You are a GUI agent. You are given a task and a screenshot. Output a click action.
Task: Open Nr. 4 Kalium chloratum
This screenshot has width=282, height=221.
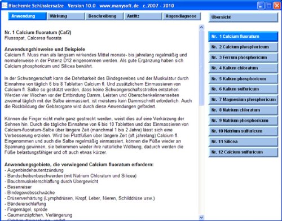pos(243,68)
